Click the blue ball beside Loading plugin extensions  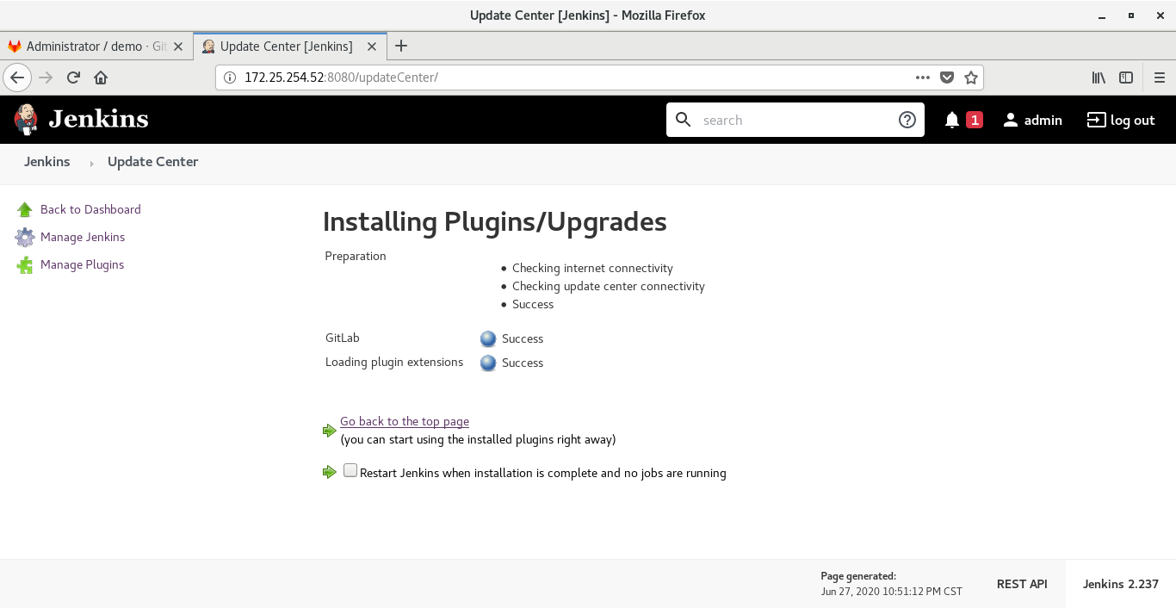click(488, 363)
